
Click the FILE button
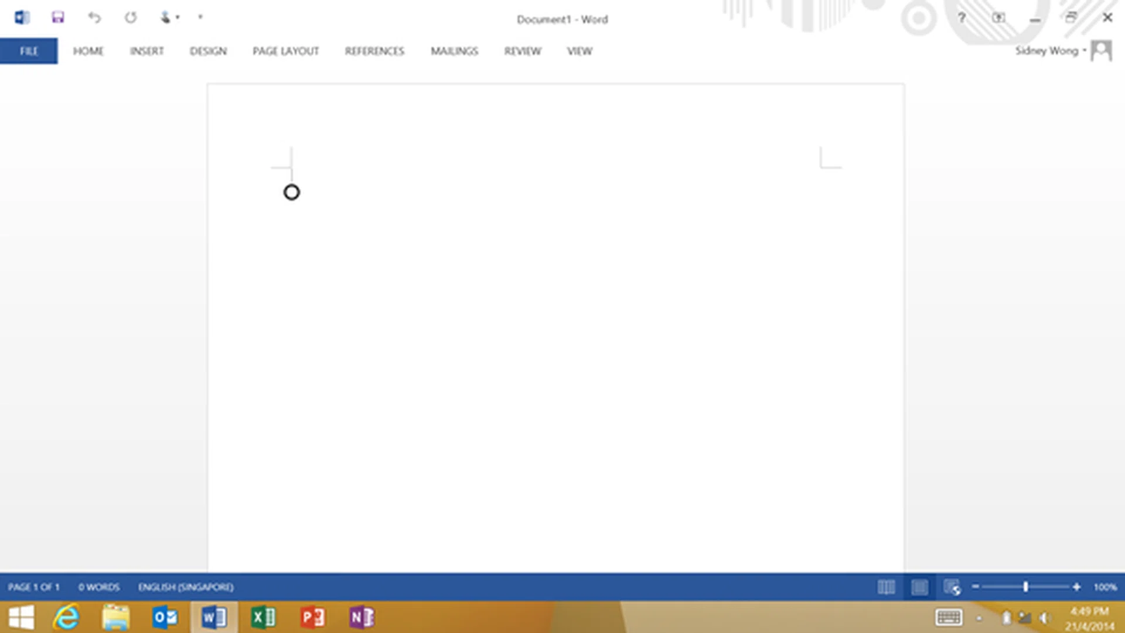click(x=28, y=51)
